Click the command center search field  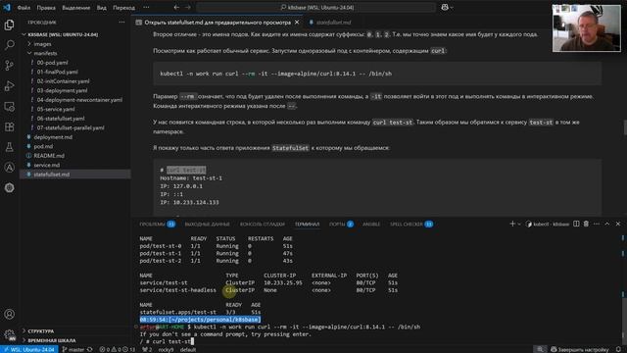click(315, 7)
